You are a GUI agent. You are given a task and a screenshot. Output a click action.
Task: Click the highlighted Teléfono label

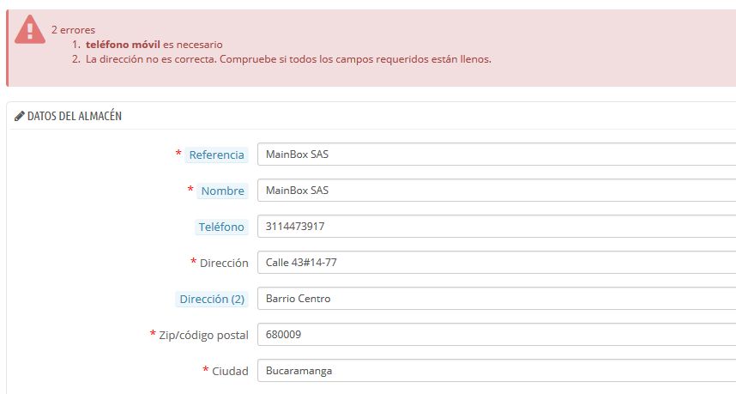click(x=221, y=227)
